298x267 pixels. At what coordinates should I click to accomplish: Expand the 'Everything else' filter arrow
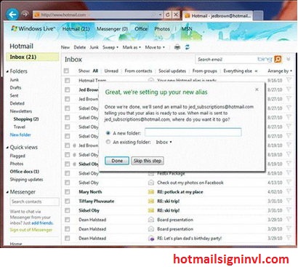(x=256, y=71)
